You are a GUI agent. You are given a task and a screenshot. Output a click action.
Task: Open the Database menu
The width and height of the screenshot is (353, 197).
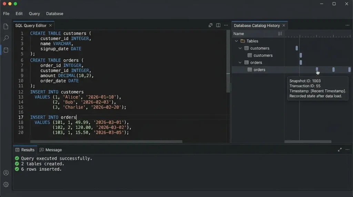[x=54, y=13]
